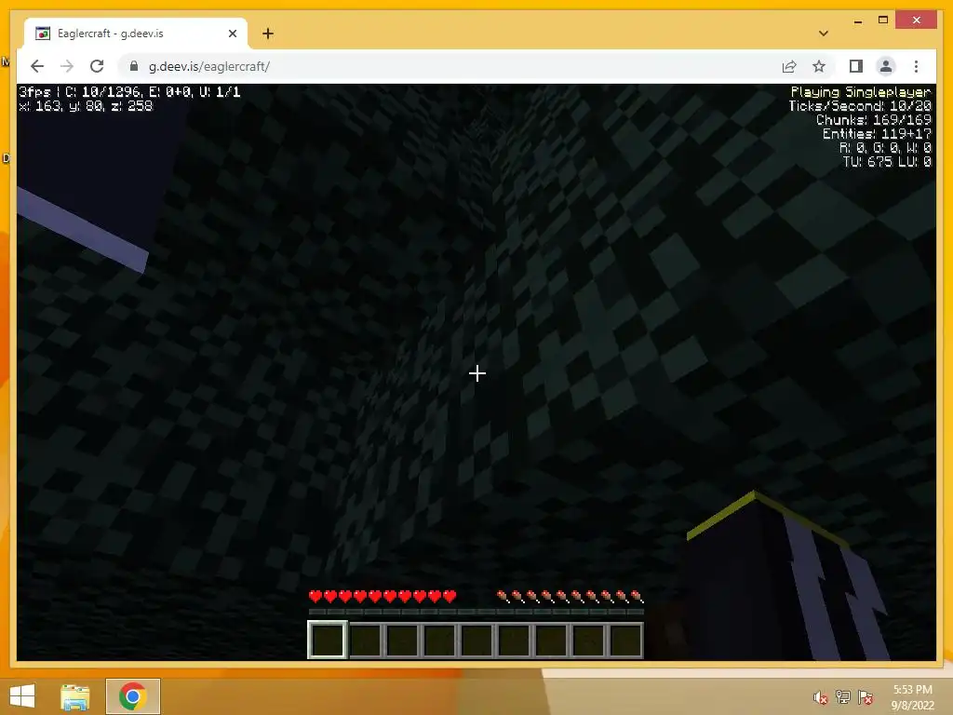Click the crosshair in the game view

477,373
